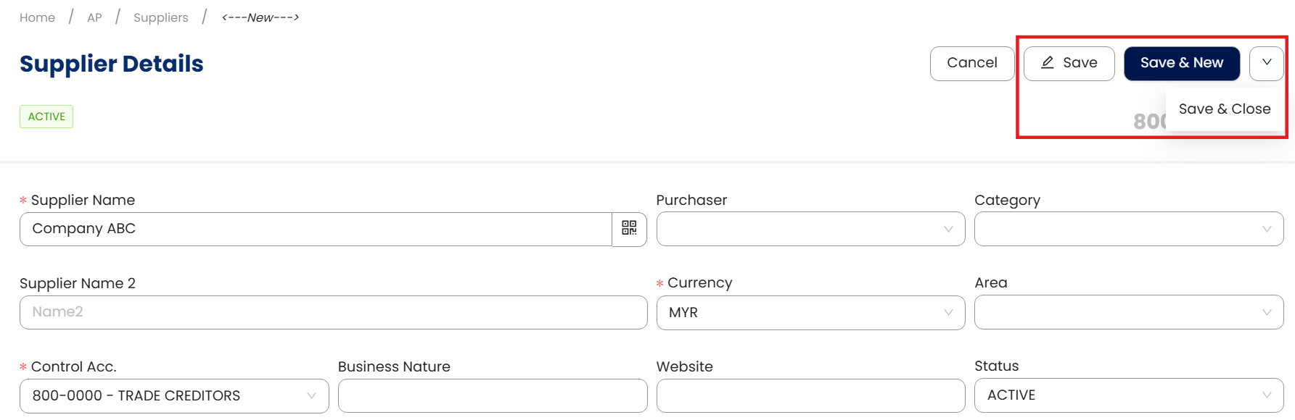Viewport: 1295px width, 420px height.
Task: Navigate to AP breadcrumb link
Action: [94, 17]
